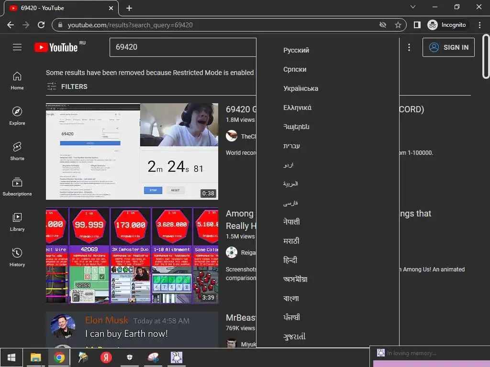Toggle the browser side panel icon
The image size is (490, 367).
click(417, 25)
